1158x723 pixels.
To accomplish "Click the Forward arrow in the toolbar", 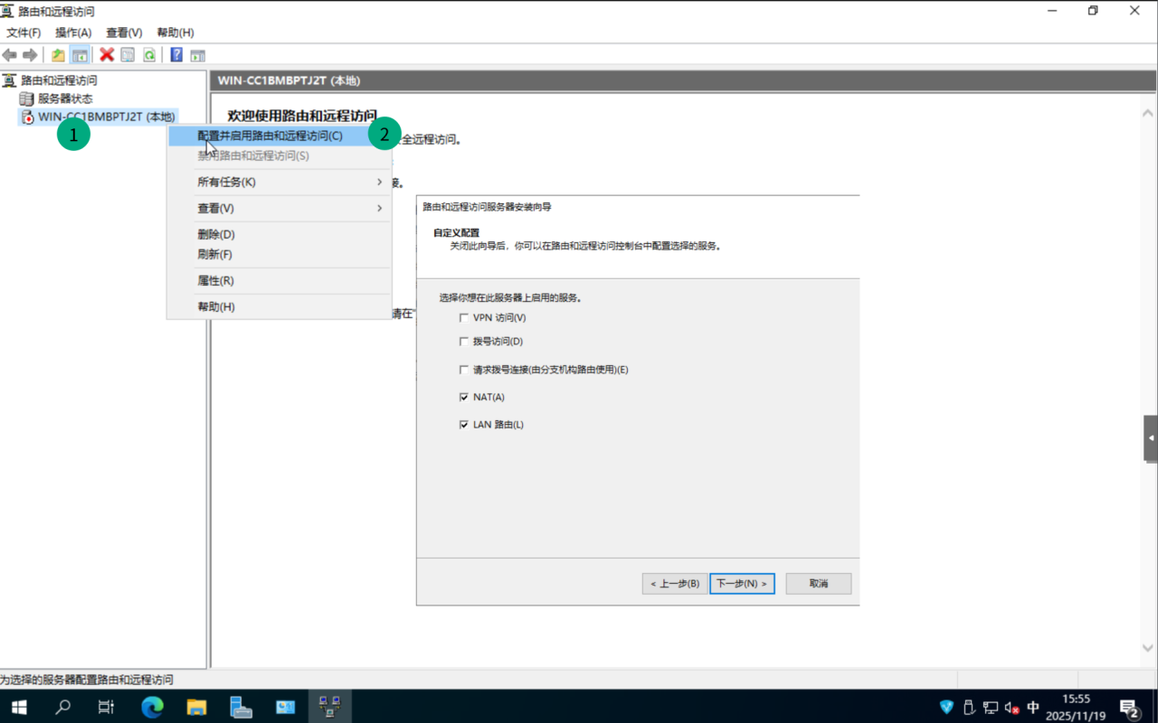I will [30, 55].
